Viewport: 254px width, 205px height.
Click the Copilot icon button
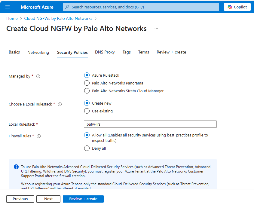point(230,7)
